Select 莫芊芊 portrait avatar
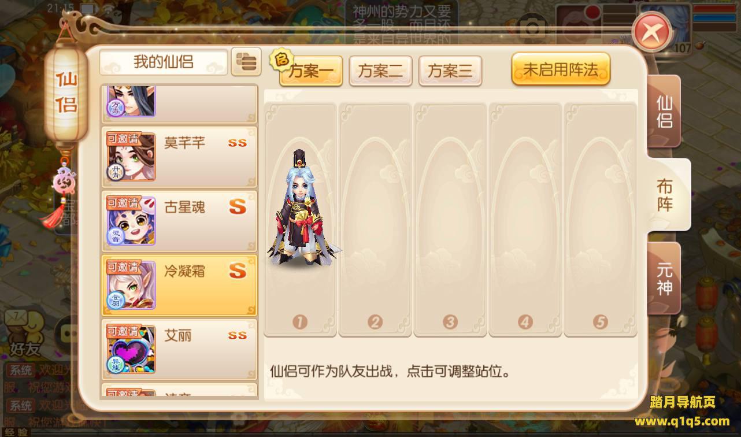 (x=131, y=156)
